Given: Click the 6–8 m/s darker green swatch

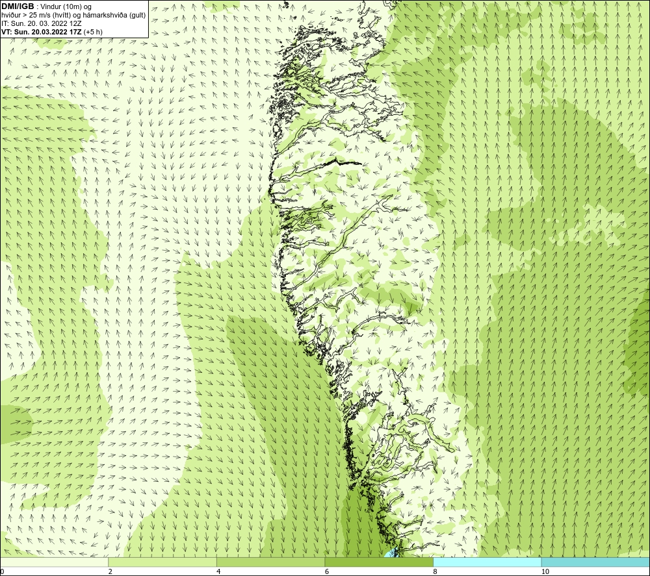Looking at the screenshot, I should tap(379, 562).
